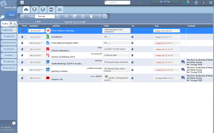This screenshot has height=133, width=214.
Task: Click the lock toolbar icon
Action: (x=83, y=16)
